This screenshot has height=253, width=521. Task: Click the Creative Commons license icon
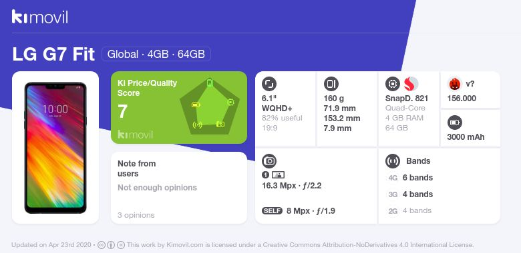102,245
